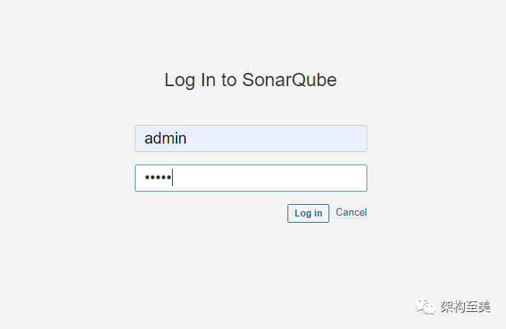Click the "Log In" words in heading
Viewport: 506px width, 329px height.
point(189,80)
